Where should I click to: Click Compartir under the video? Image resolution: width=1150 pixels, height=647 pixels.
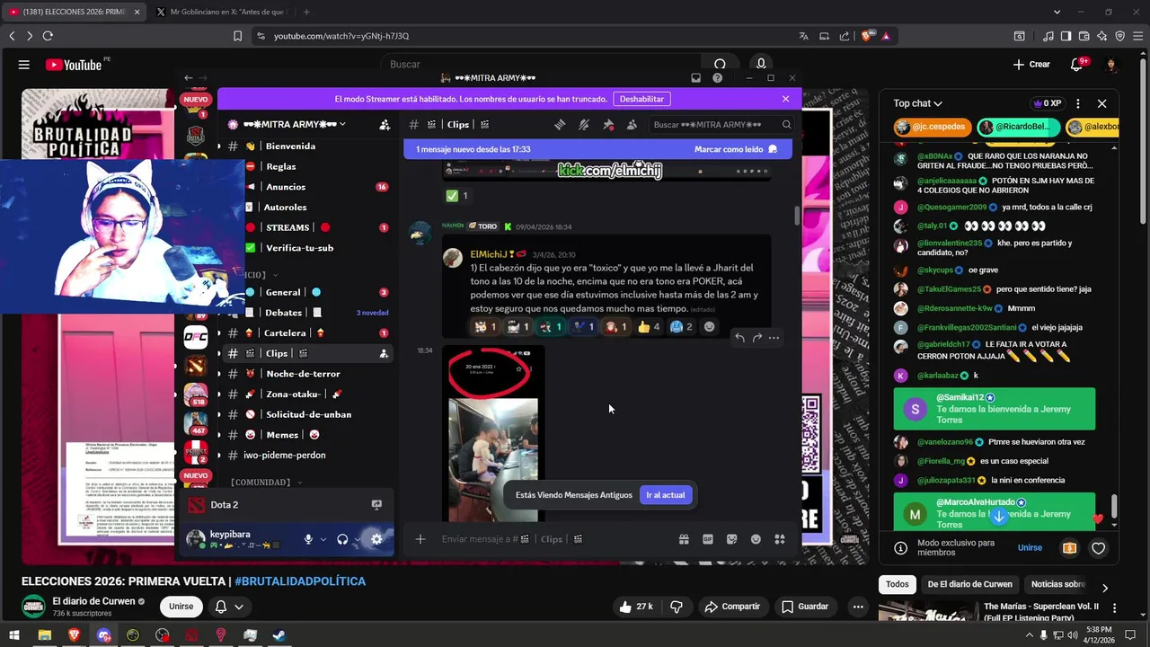click(732, 607)
